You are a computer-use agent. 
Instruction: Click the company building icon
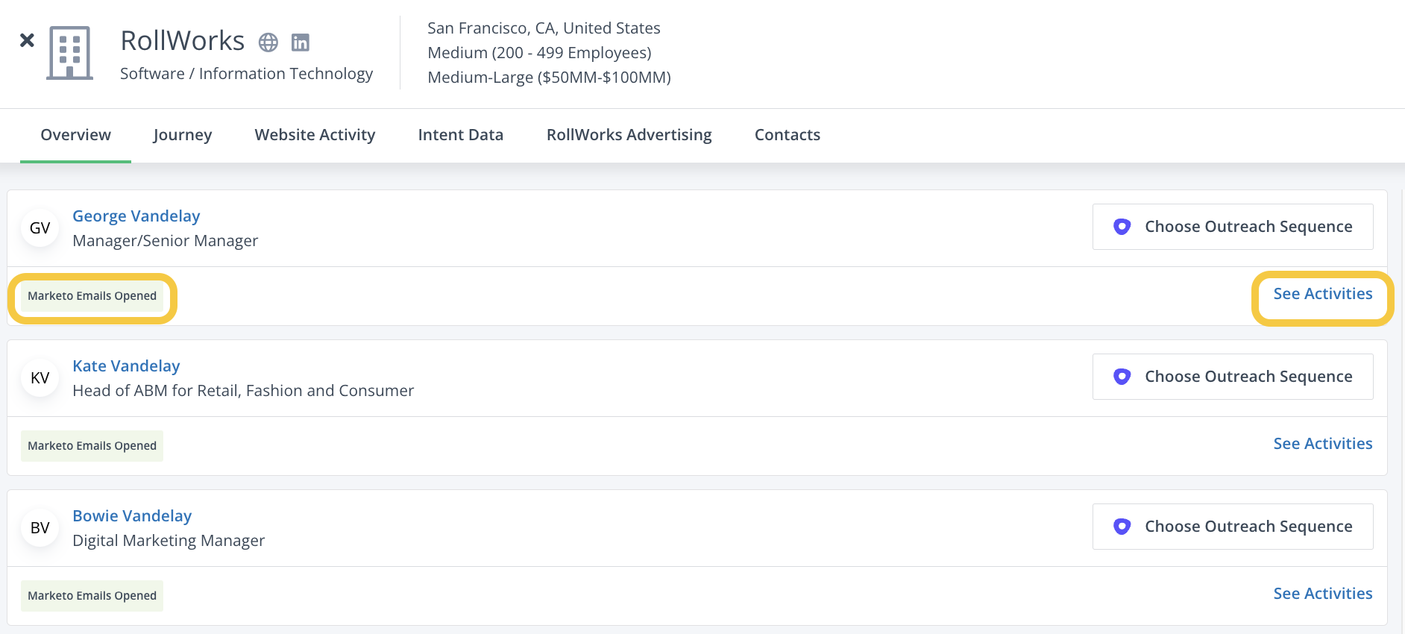[70, 53]
